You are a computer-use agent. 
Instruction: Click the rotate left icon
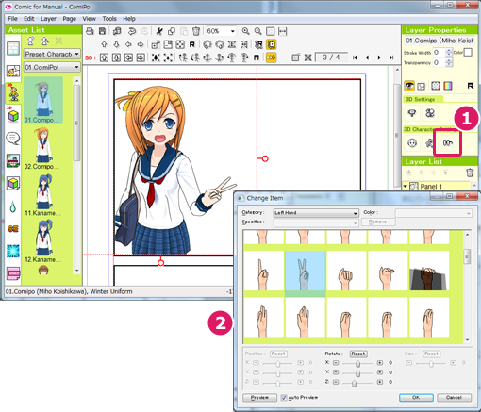point(207,44)
